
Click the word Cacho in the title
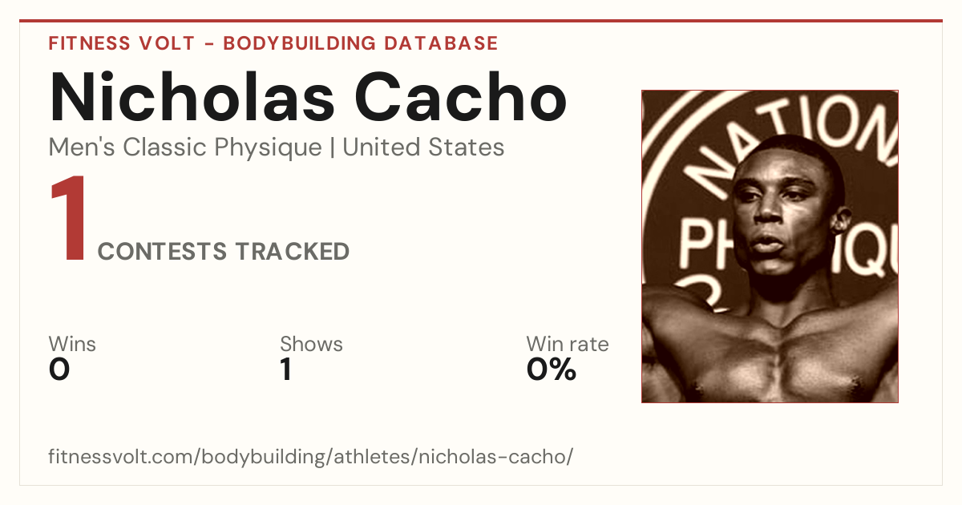click(461, 97)
